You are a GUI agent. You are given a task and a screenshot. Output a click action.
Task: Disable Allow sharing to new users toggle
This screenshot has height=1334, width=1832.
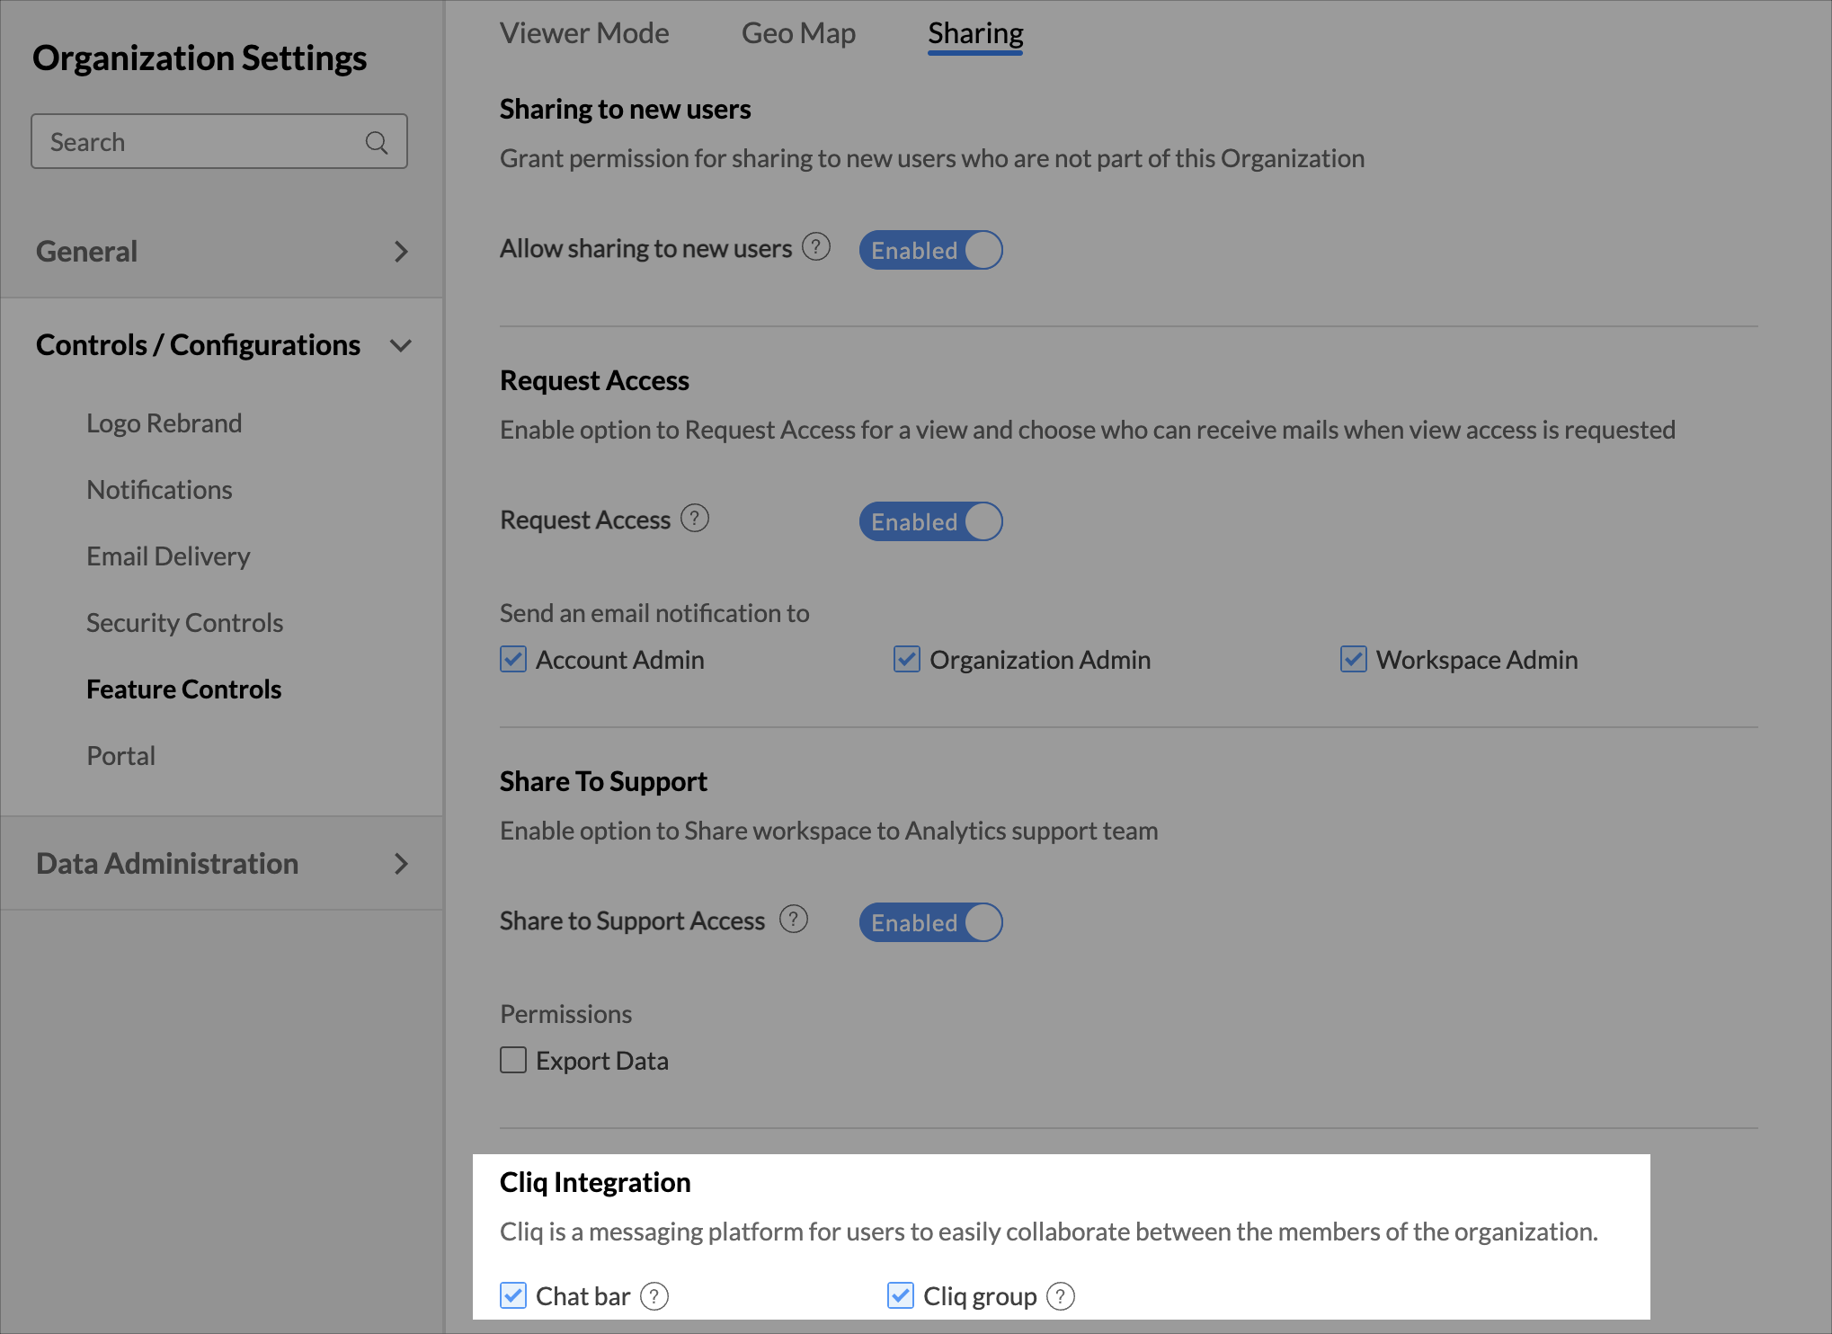[930, 250]
